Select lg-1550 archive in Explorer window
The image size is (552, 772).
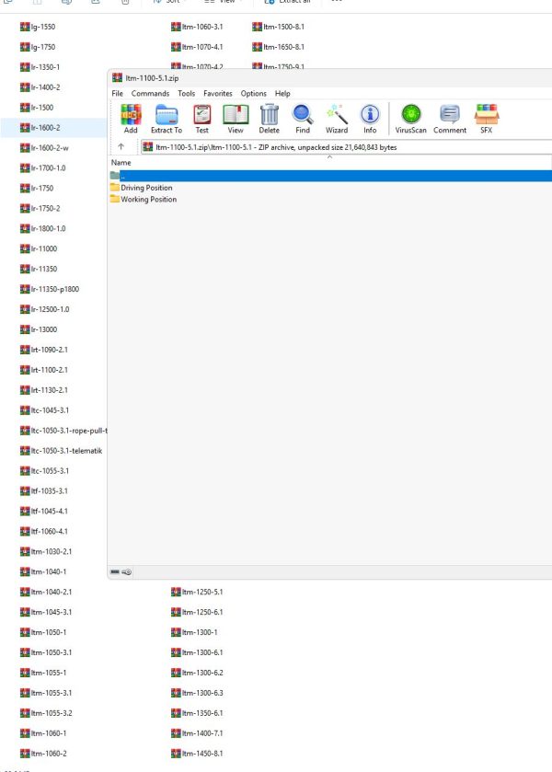click(38, 27)
